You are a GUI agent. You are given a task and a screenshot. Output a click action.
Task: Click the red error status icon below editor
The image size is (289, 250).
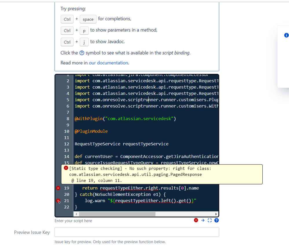click(x=196, y=220)
